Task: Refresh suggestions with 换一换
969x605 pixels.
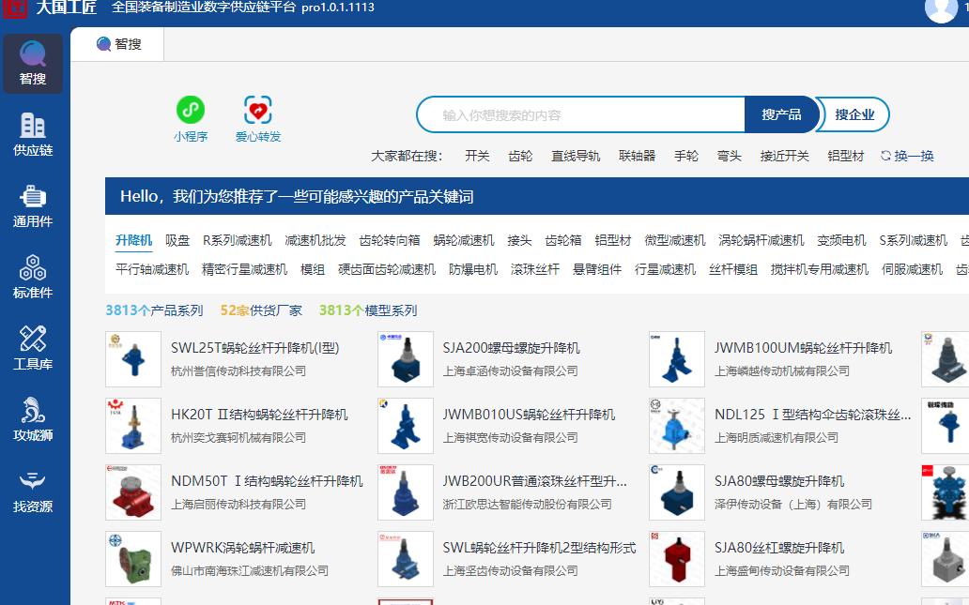Action: [907, 157]
